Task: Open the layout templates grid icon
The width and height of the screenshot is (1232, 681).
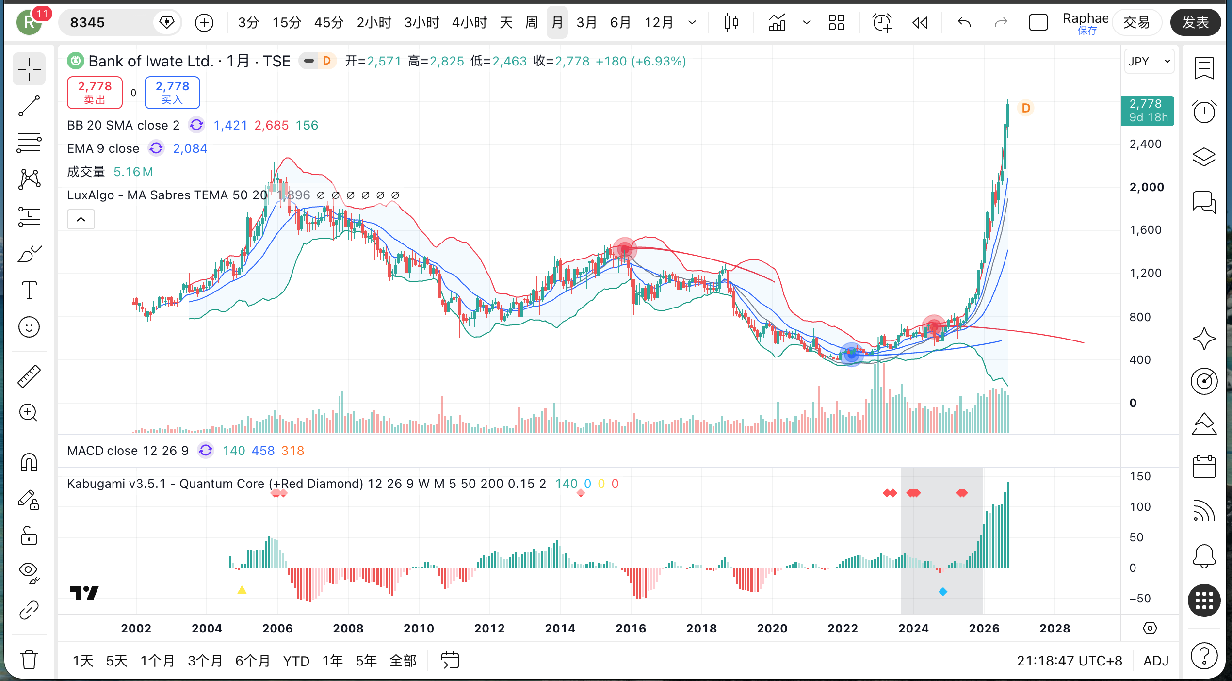Action: coord(837,22)
